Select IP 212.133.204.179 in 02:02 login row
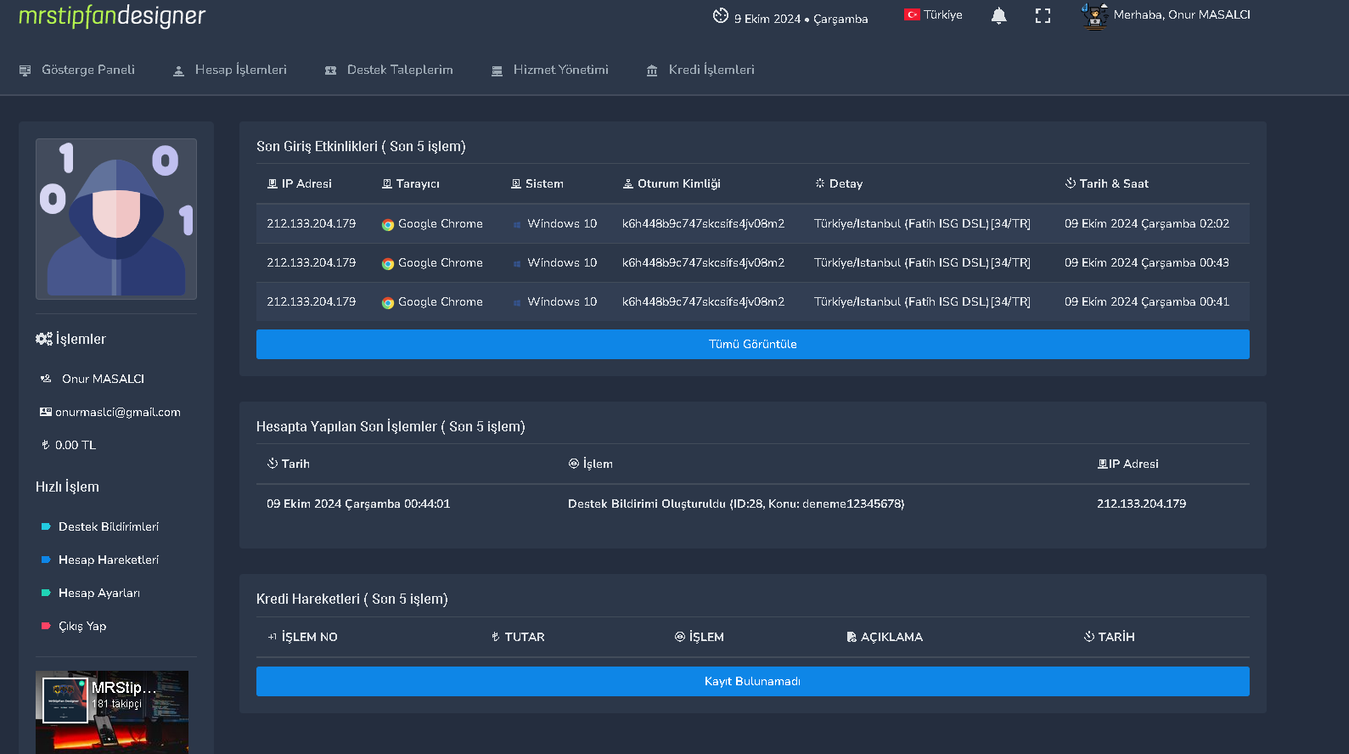This screenshot has height=754, width=1349. coord(312,223)
